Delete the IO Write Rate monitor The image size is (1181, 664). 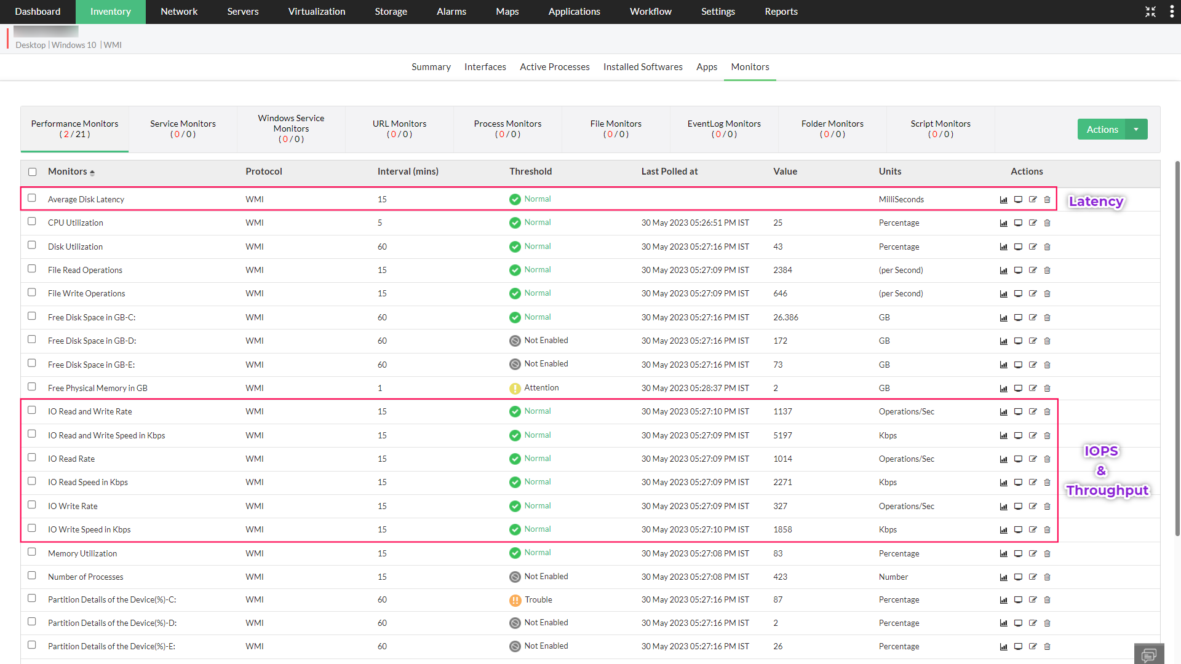(1048, 507)
